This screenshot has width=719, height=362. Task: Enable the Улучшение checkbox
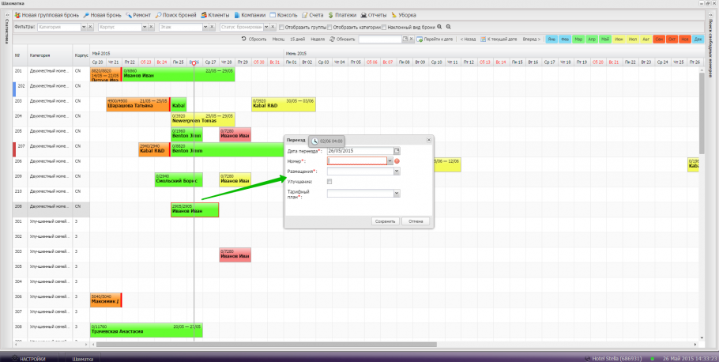pos(330,182)
